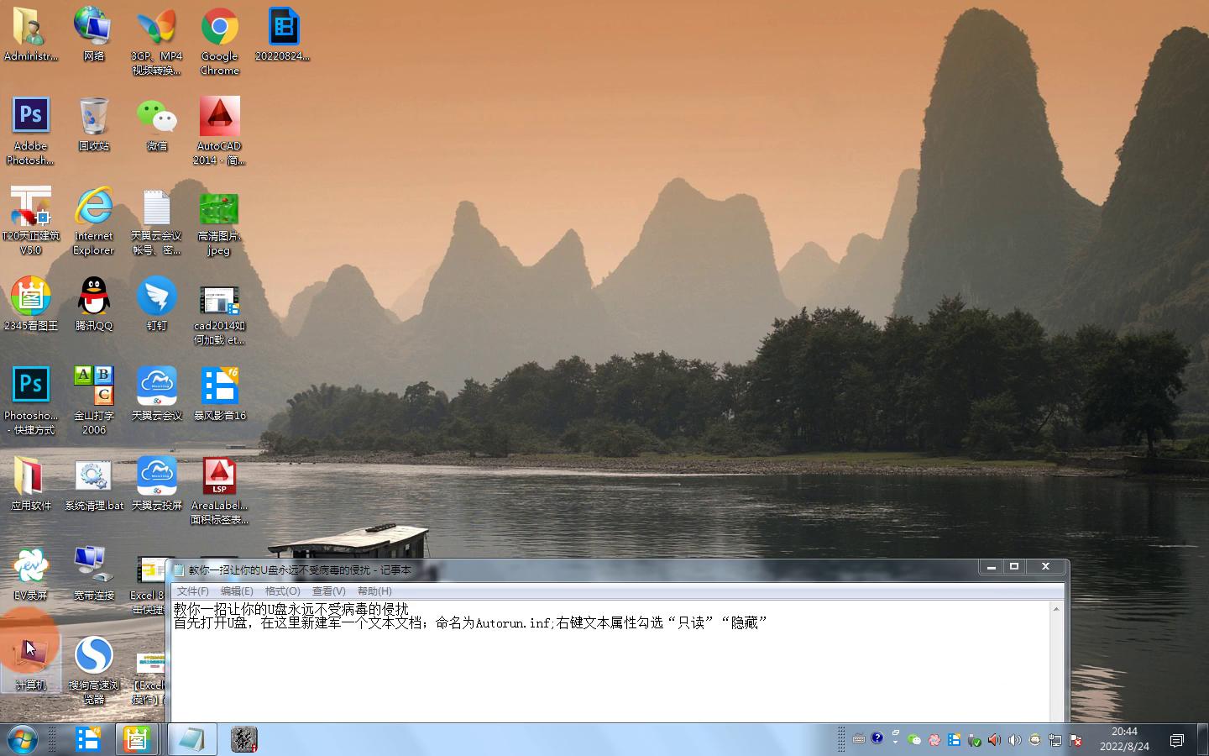Click the 金山打字 2006 desktop icon

93,386
